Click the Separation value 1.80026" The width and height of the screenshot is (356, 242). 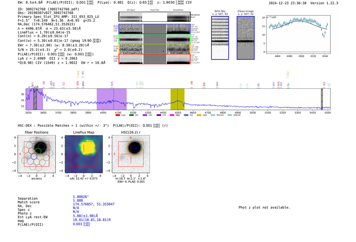point(81,197)
